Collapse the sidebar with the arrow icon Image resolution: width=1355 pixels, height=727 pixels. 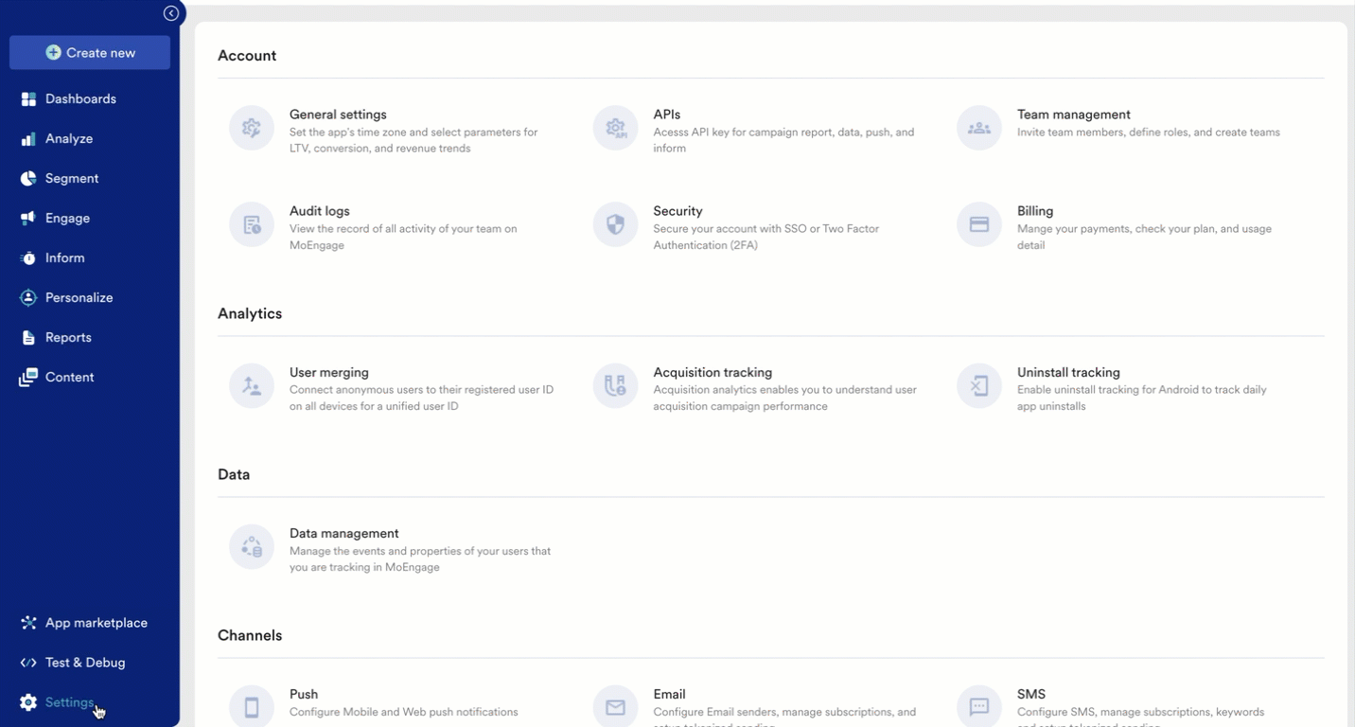tap(170, 13)
